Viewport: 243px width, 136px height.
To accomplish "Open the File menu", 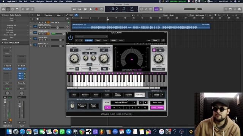I will click(x=20, y=2).
